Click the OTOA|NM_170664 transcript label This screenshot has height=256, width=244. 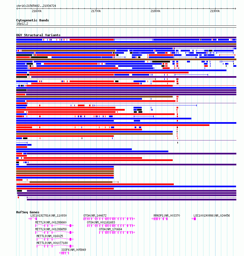pyautogui.click(x=110, y=229)
